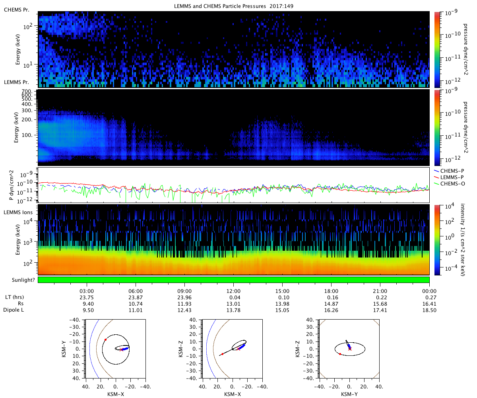Click the Rs value 9.40

[87, 303]
